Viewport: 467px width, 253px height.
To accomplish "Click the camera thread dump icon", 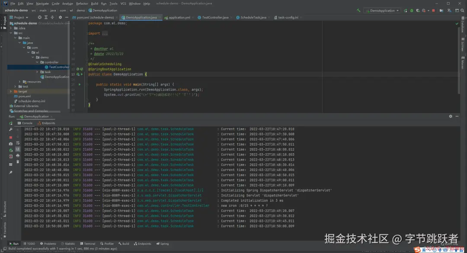I will 11,144.
